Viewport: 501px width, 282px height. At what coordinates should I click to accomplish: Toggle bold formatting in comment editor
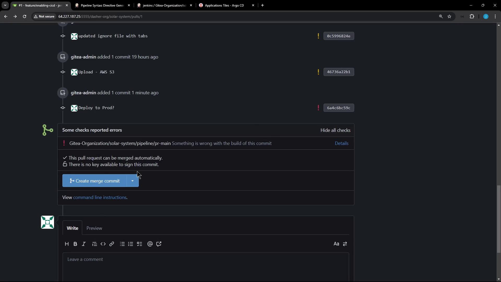[x=75, y=244]
